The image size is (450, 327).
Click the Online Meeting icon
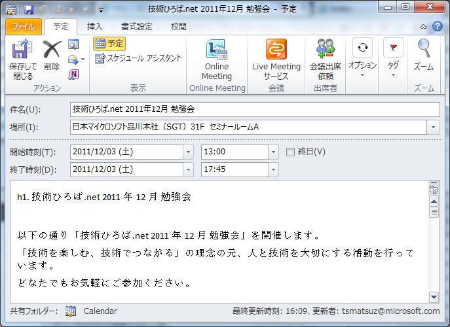point(217,49)
